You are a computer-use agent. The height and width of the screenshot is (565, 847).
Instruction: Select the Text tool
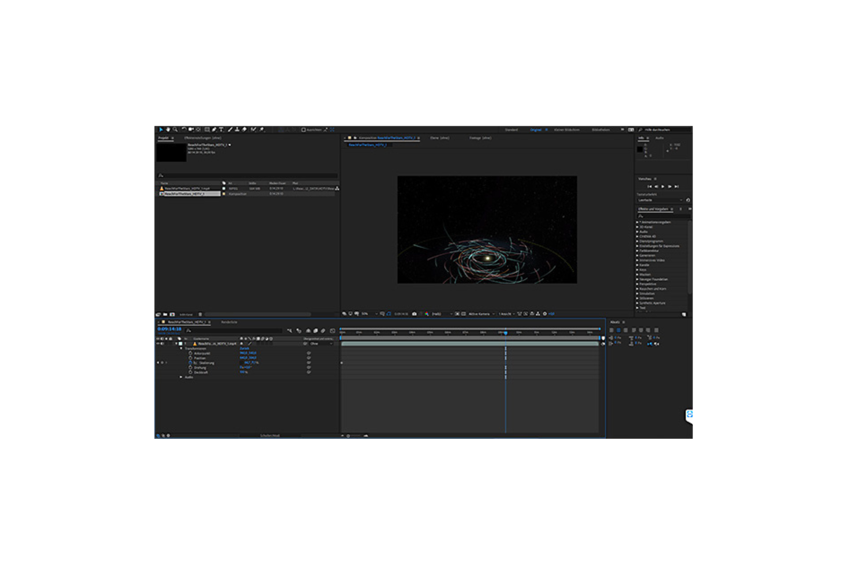coord(221,130)
